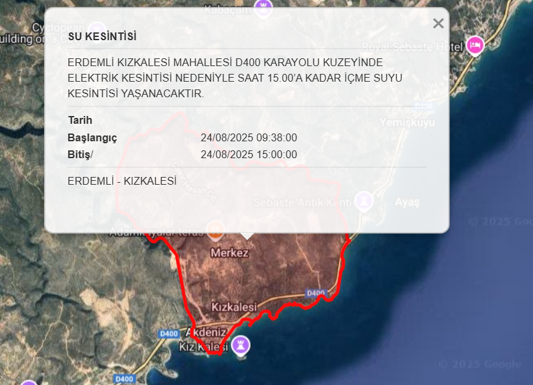Select the Ayaş place label
The height and width of the screenshot is (385, 533).
(407, 202)
